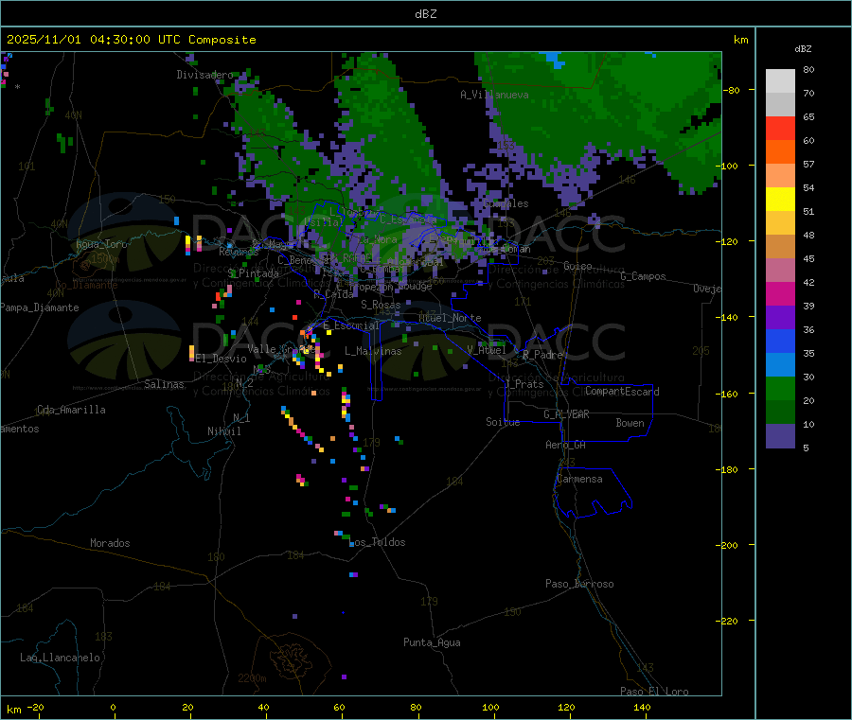The width and height of the screenshot is (852, 720).
Task: Select the V_Atuel label
Action: coord(487,350)
